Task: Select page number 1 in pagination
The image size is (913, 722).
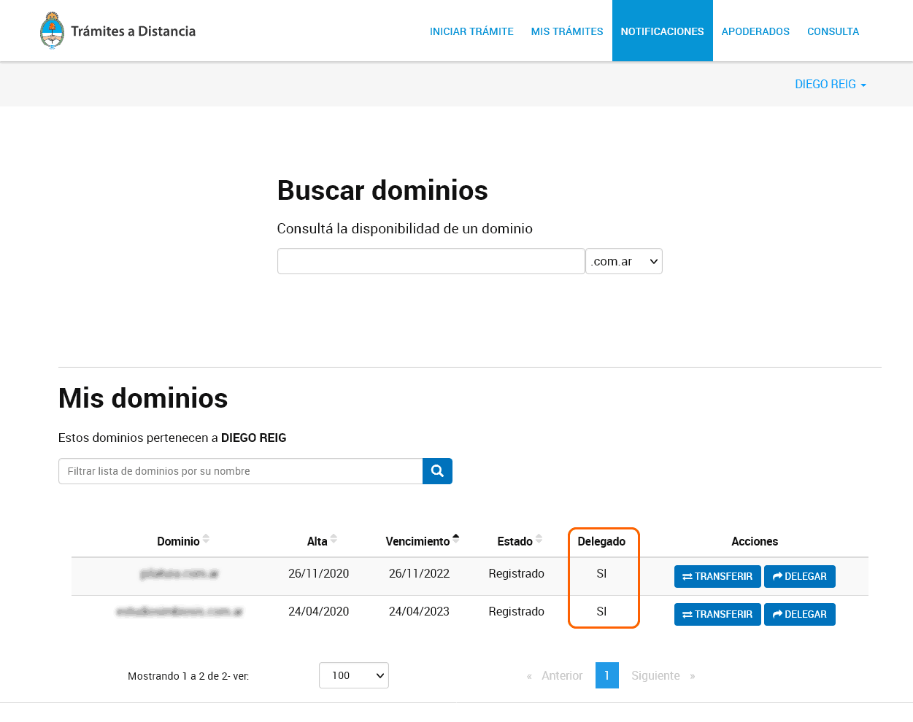Action: pyautogui.click(x=606, y=675)
